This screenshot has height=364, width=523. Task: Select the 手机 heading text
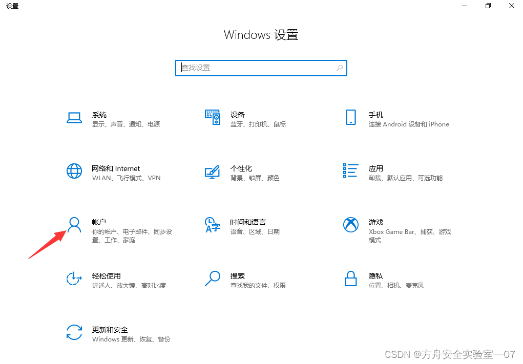(376, 115)
